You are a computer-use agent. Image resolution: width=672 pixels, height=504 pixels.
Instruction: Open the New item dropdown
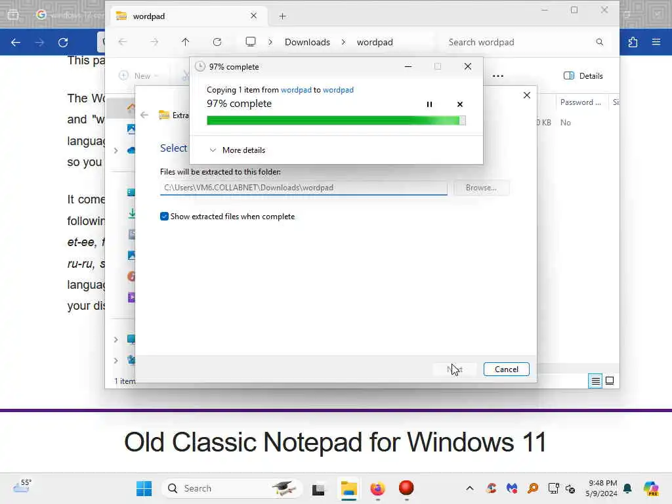(139, 76)
